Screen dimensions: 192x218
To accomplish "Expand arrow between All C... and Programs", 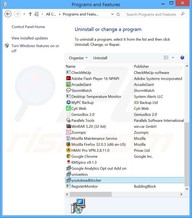I will pyautogui.click(x=60, y=14).
